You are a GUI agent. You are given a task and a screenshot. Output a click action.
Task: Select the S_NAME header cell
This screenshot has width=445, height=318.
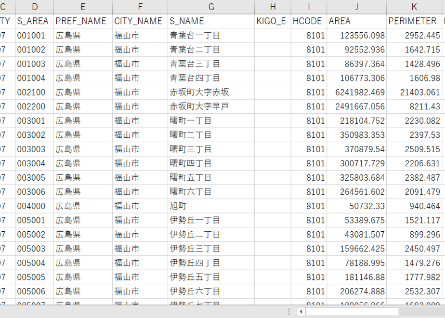(x=211, y=21)
